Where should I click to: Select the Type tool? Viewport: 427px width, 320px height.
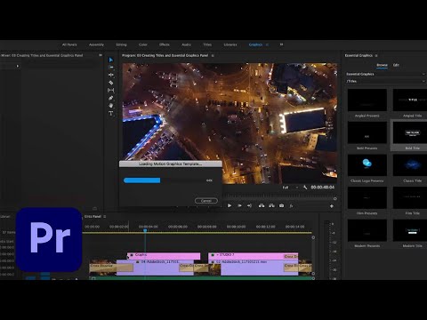pyautogui.click(x=111, y=113)
